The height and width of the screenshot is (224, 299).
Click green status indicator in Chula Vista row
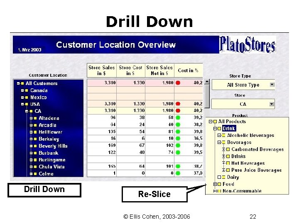(178, 166)
